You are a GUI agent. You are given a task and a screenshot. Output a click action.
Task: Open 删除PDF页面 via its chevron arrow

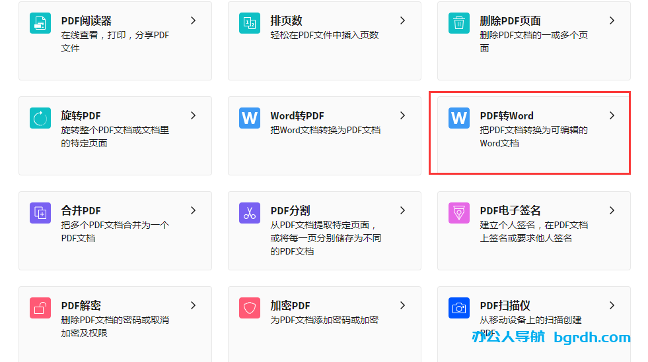(x=612, y=20)
